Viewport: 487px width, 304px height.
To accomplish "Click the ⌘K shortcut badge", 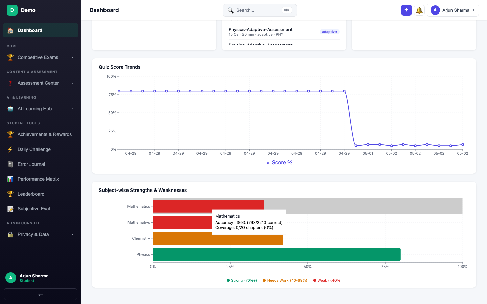I will pyautogui.click(x=287, y=10).
